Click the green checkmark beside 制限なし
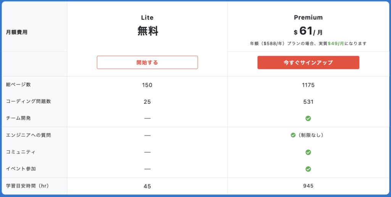 coord(293,135)
